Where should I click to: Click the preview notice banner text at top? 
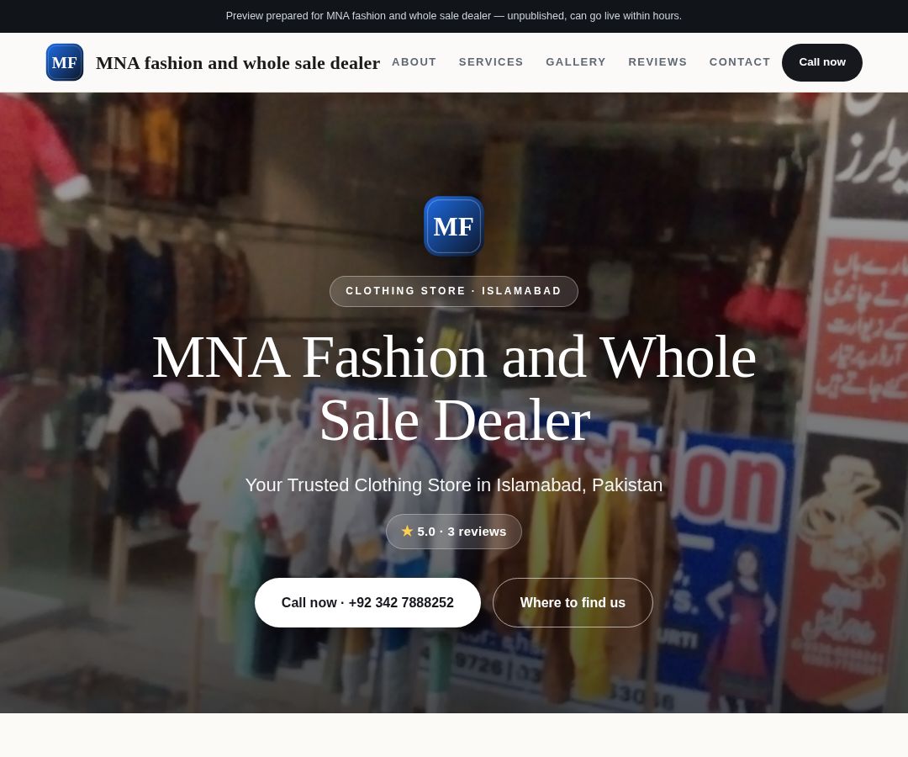453,16
